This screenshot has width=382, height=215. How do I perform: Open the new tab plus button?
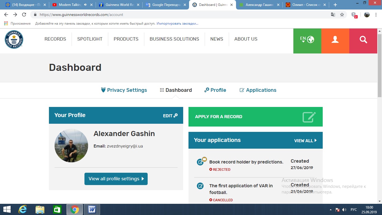[x=335, y=5]
